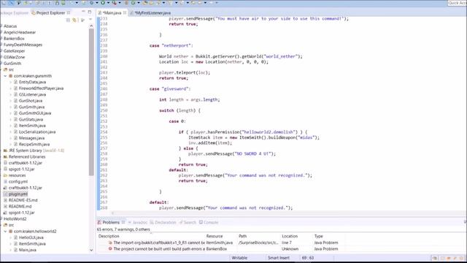Select FireworkEffectPlayer.java in the tree
The width and height of the screenshot is (467, 263).
(41, 88)
